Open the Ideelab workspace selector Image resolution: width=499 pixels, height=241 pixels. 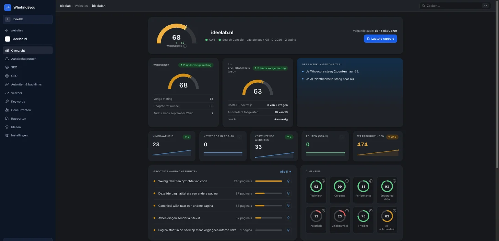[x=28, y=19]
